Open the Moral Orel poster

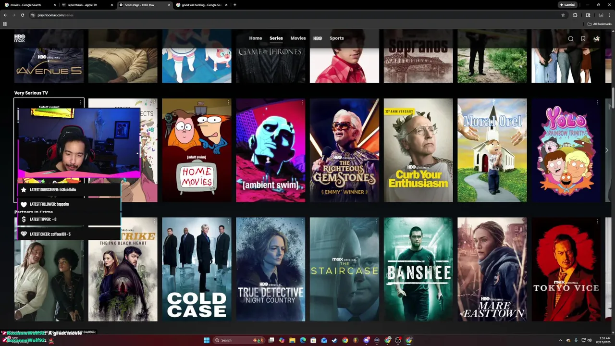pos(492,150)
